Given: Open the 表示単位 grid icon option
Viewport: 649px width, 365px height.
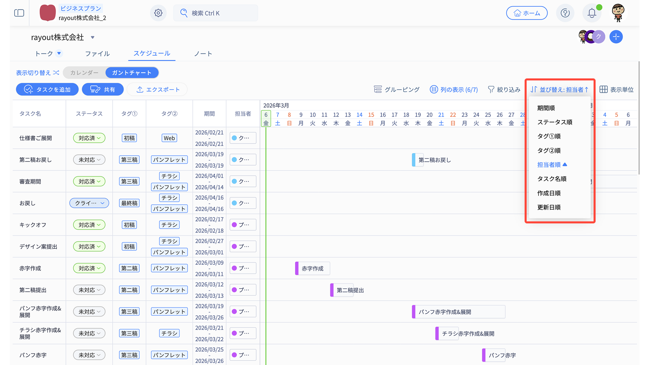Looking at the screenshot, I should [617, 90].
